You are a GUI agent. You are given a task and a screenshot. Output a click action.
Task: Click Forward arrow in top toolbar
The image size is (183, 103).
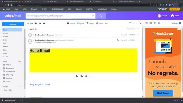pyautogui.click(x=44, y=23)
